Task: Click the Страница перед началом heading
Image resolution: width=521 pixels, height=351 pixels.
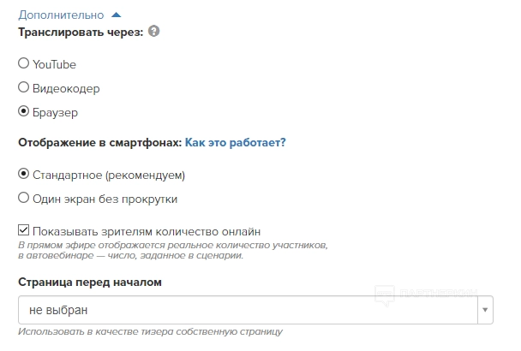Action: [90, 282]
